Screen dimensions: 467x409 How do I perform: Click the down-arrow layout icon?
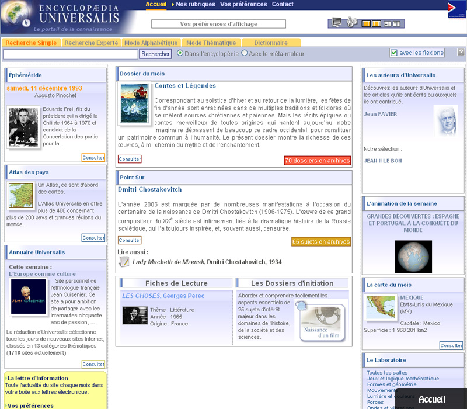pyautogui.click(x=387, y=24)
